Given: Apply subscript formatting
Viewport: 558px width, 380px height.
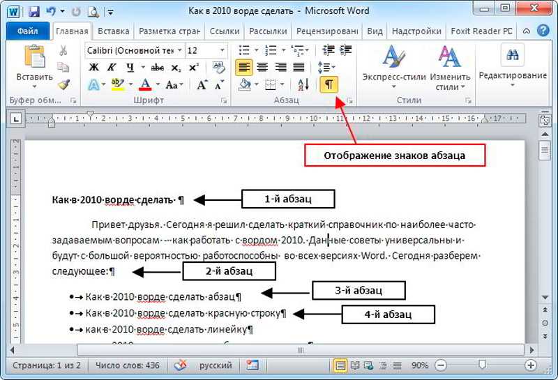Looking at the screenshot, I should click(x=176, y=67).
